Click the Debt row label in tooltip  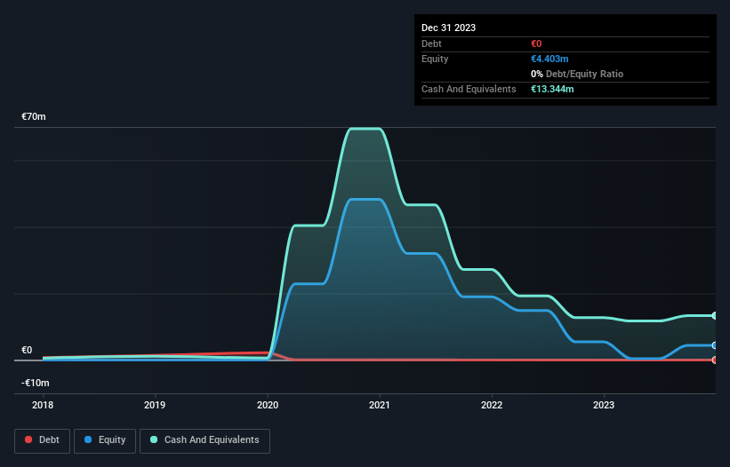click(431, 44)
